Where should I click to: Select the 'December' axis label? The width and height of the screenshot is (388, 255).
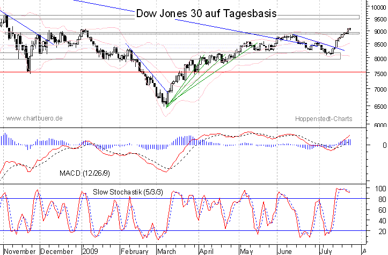pyautogui.click(x=57, y=252)
